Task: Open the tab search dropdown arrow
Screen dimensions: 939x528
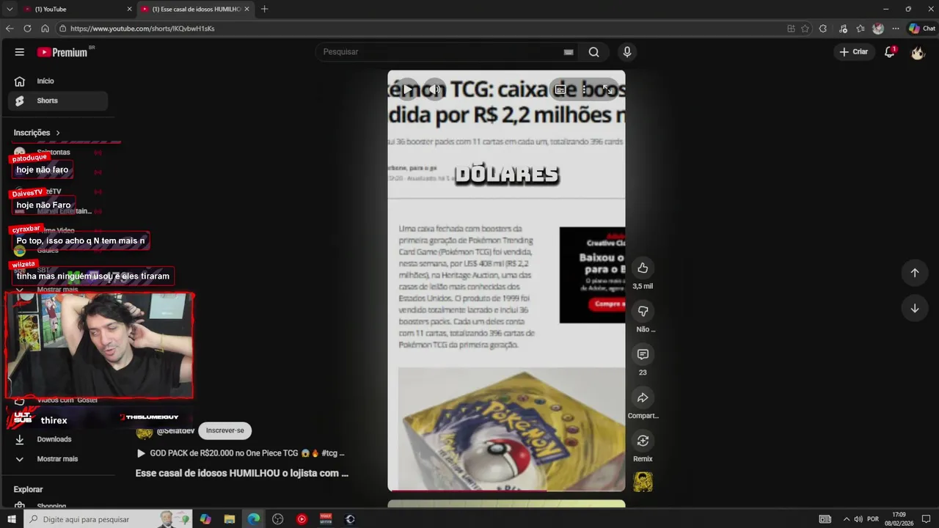Action: [9, 9]
